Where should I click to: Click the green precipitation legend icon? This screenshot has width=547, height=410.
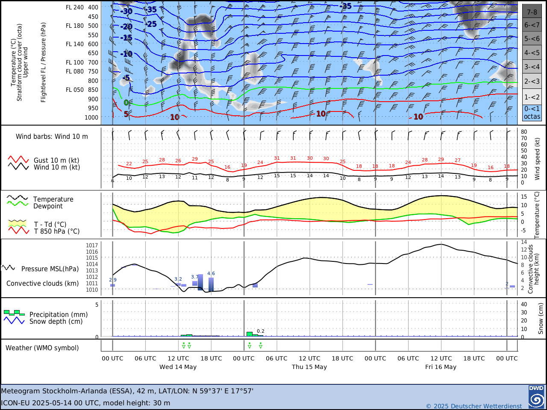point(14,313)
